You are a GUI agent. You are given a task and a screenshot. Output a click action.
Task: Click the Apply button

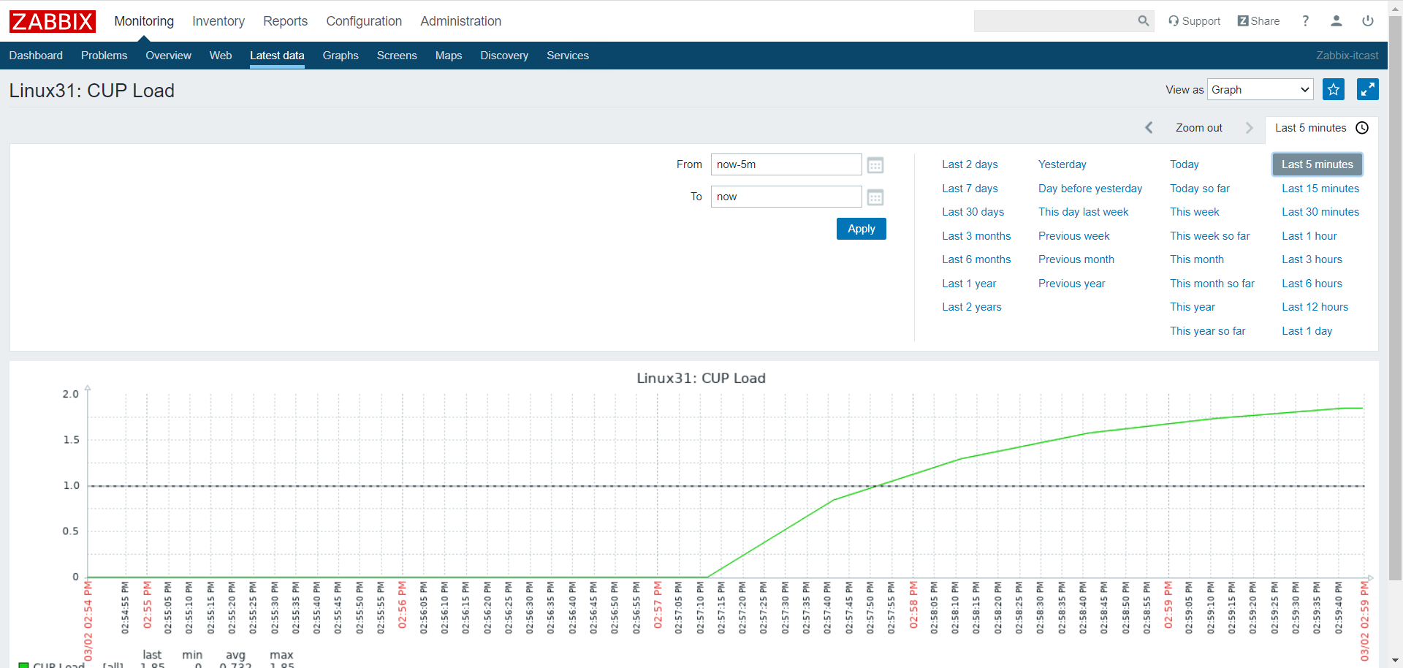(862, 229)
